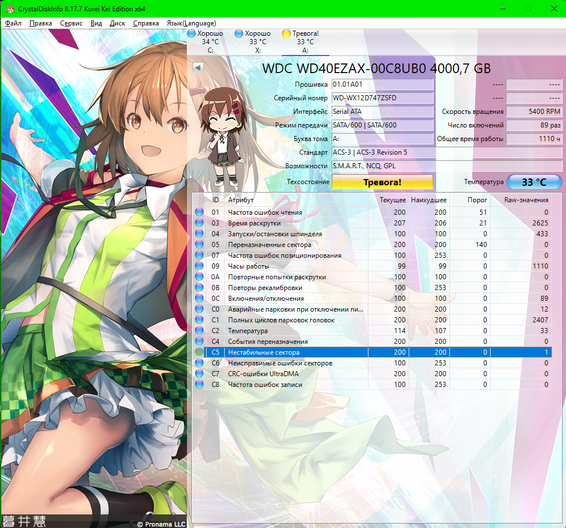The width and height of the screenshot is (566, 528).
Task: Open the Справка menu
Action: click(x=146, y=23)
